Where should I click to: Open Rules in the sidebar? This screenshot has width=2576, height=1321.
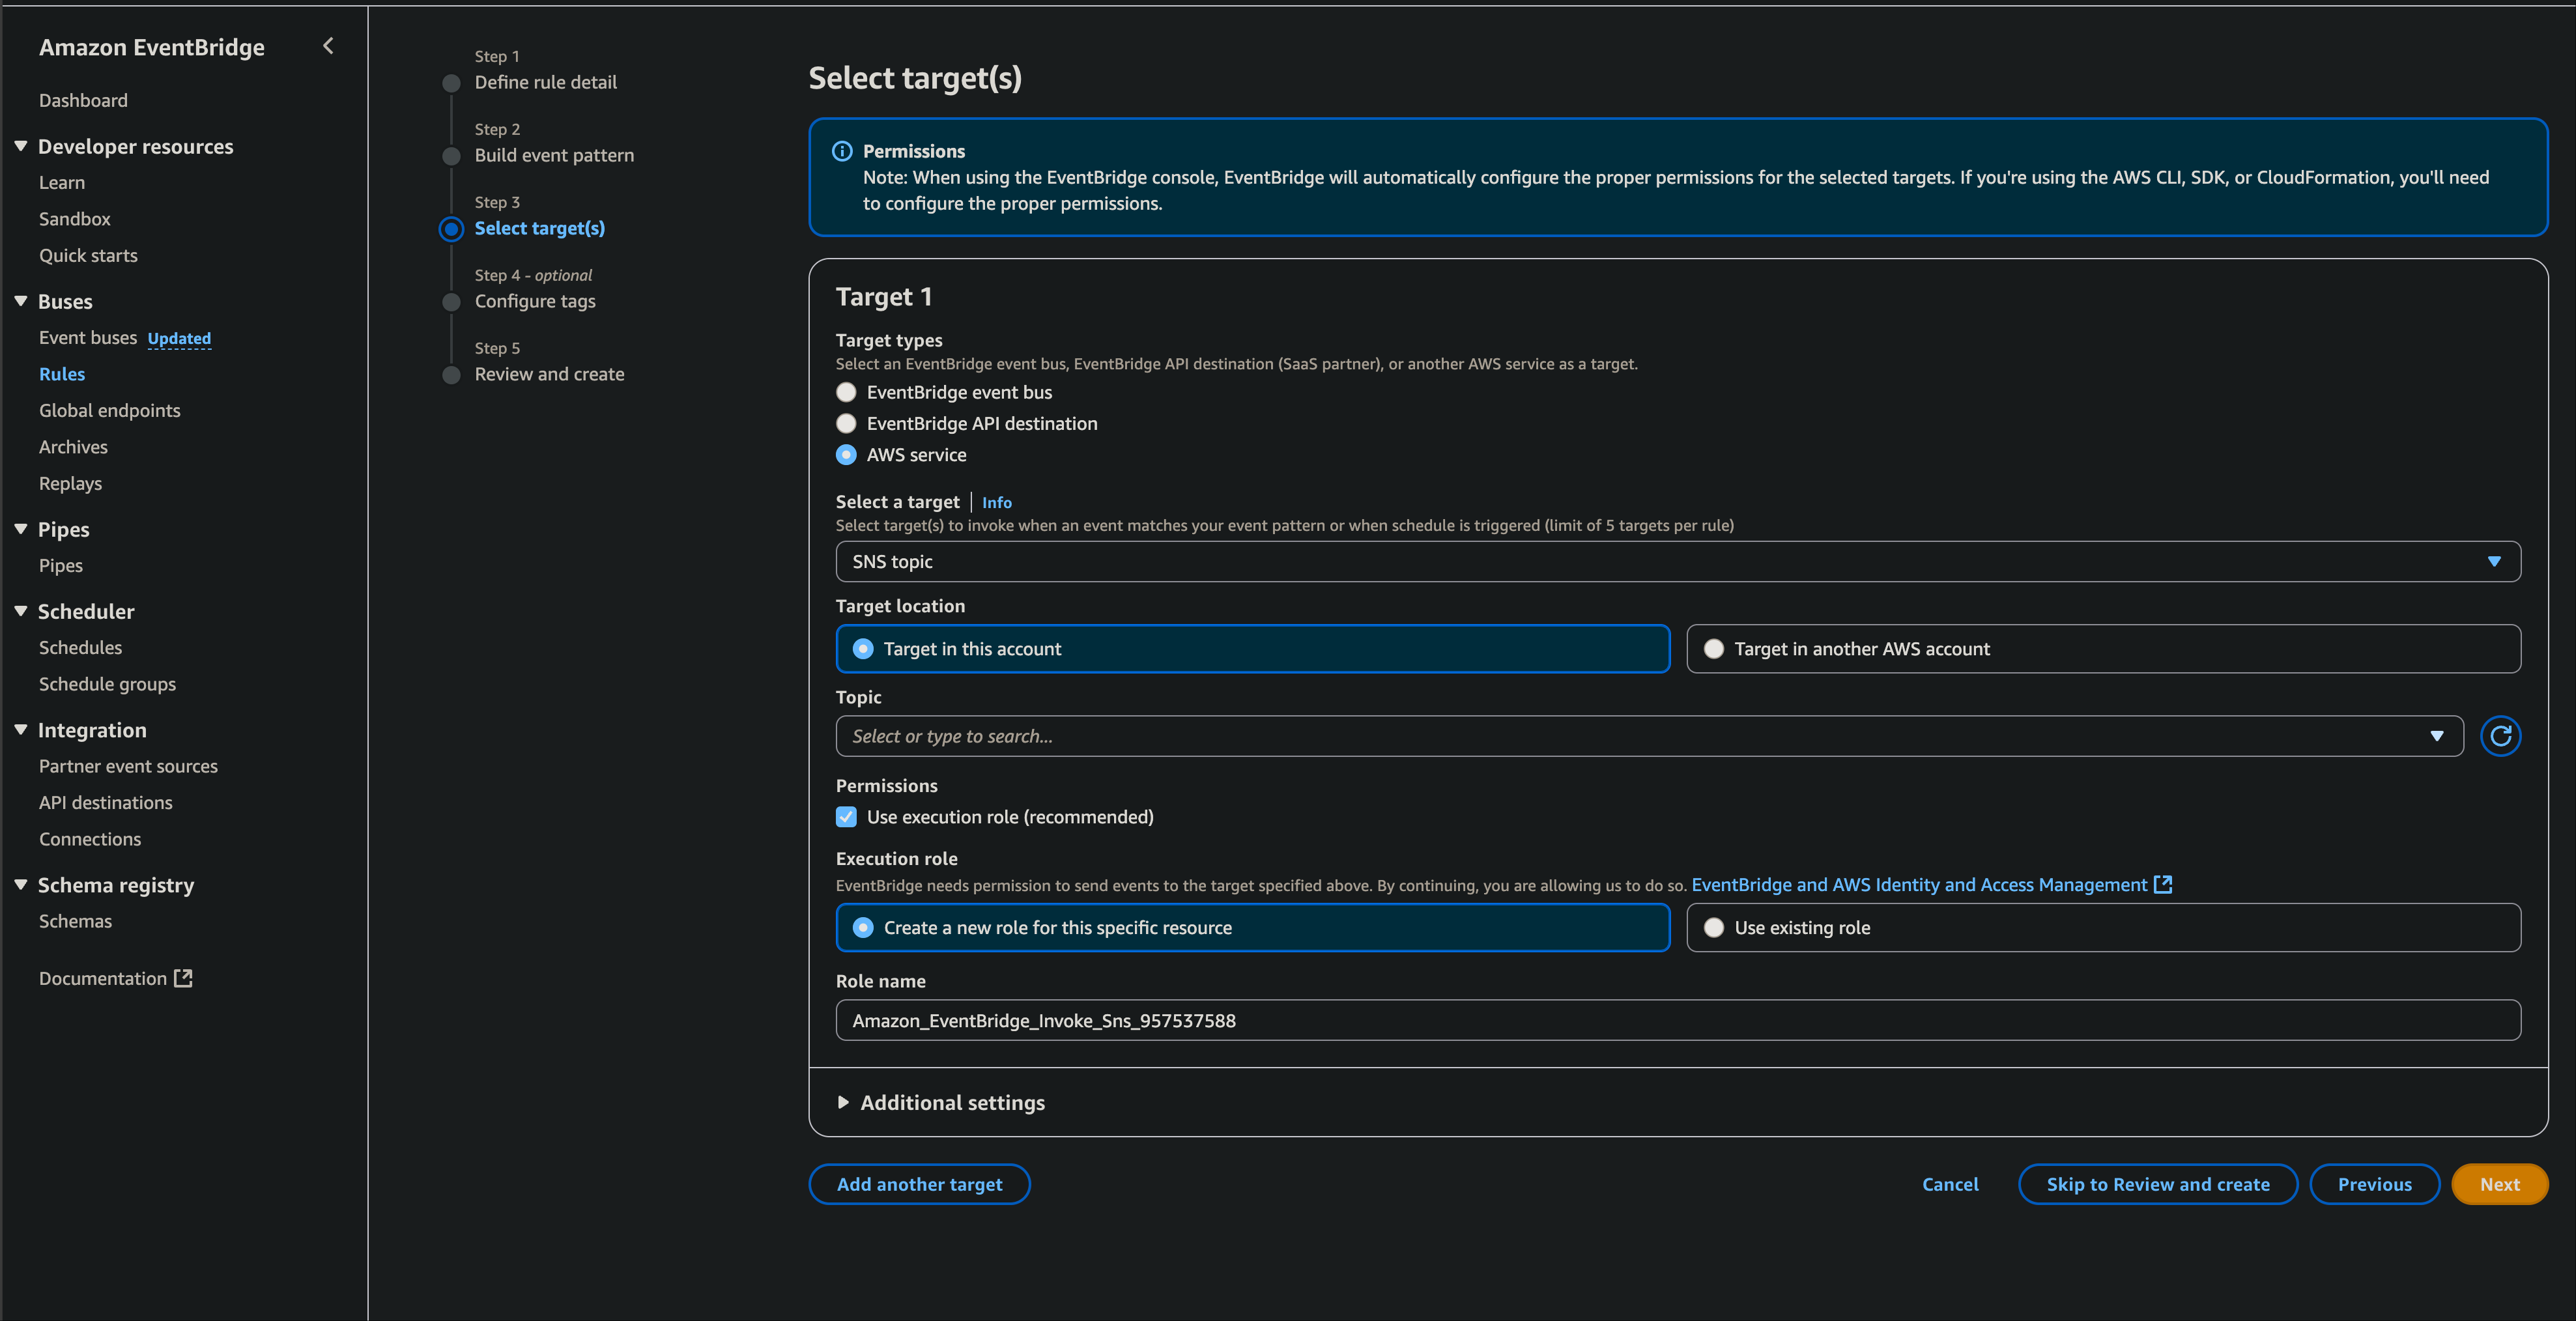pyautogui.click(x=62, y=374)
